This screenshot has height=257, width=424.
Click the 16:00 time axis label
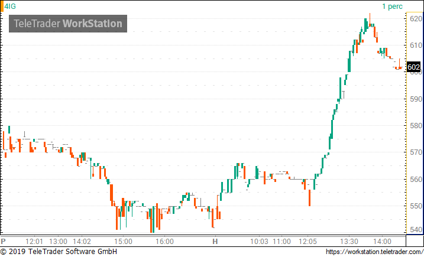pos(164,241)
